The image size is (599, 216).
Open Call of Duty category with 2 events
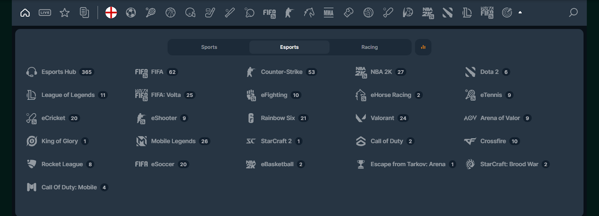point(385,141)
